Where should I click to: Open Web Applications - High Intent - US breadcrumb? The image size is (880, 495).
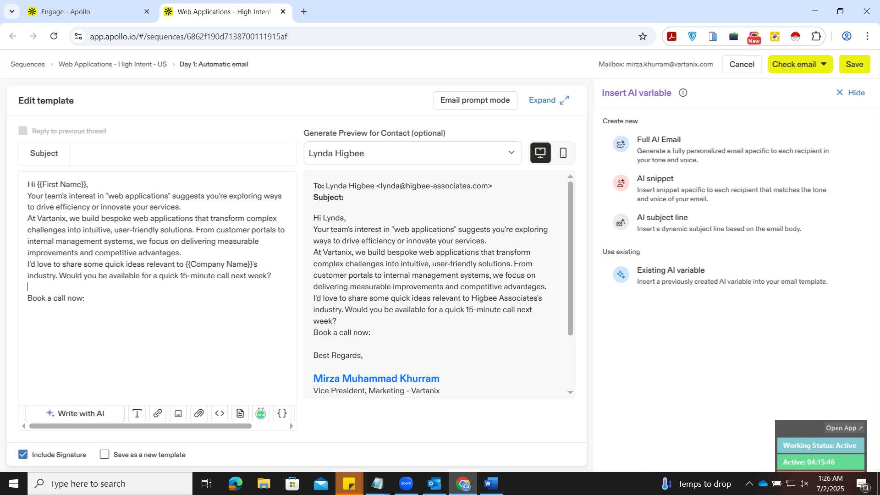(112, 64)
